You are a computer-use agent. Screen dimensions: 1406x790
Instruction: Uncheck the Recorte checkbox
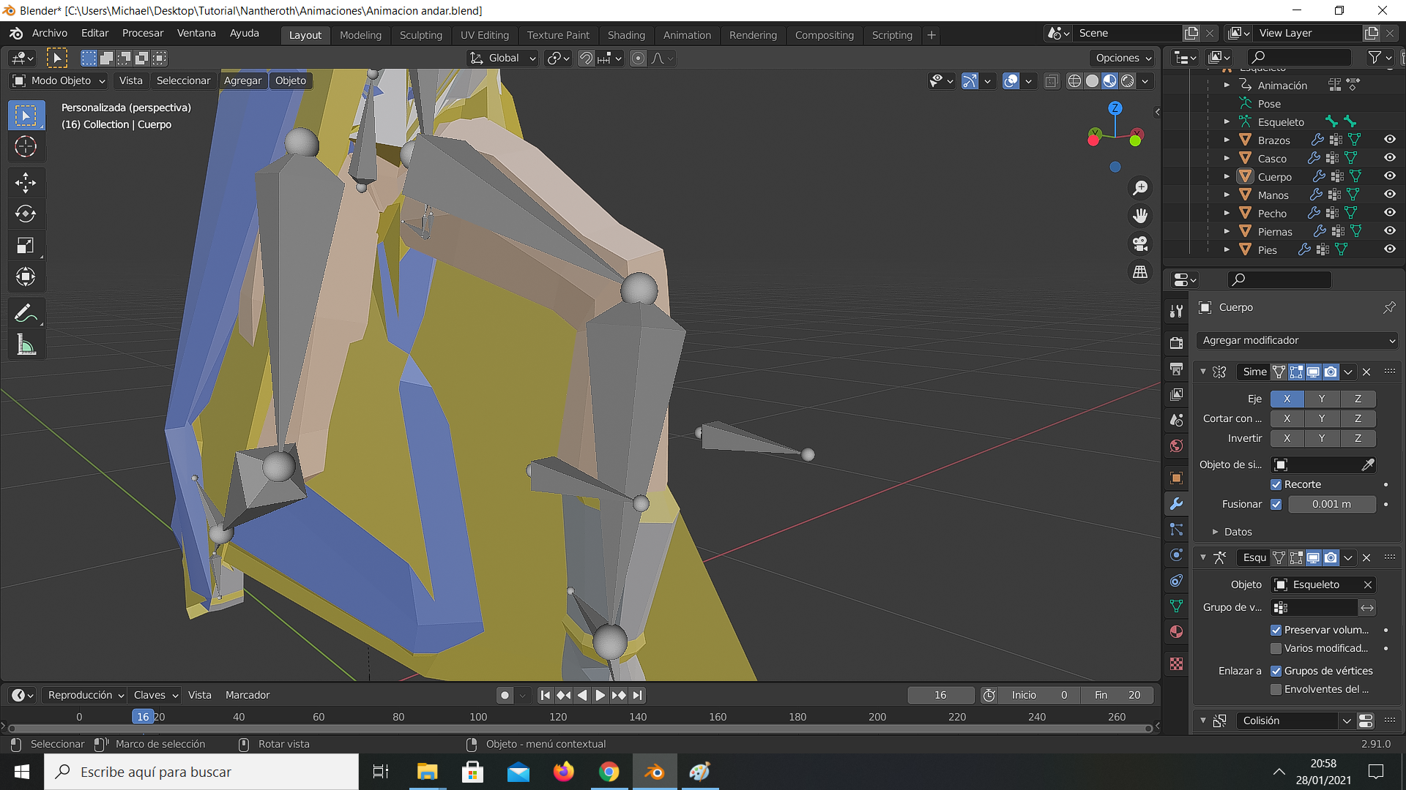pyautogui.click(x=1276, y=485)
